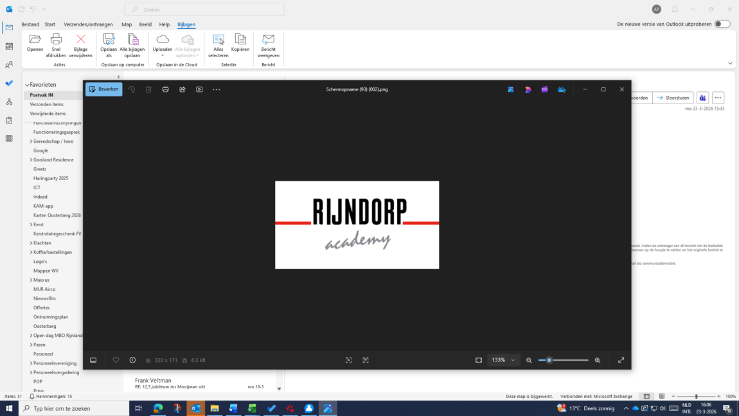Click the photo viewer zoom slider
The width and height of the screenshot is (739, 416).
tap(564, 360)
